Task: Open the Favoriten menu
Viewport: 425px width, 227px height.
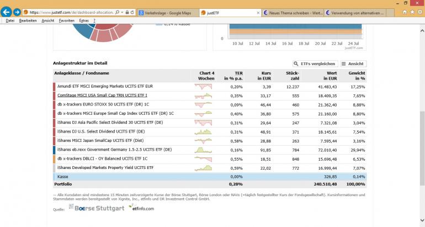Action: point(66,20)
